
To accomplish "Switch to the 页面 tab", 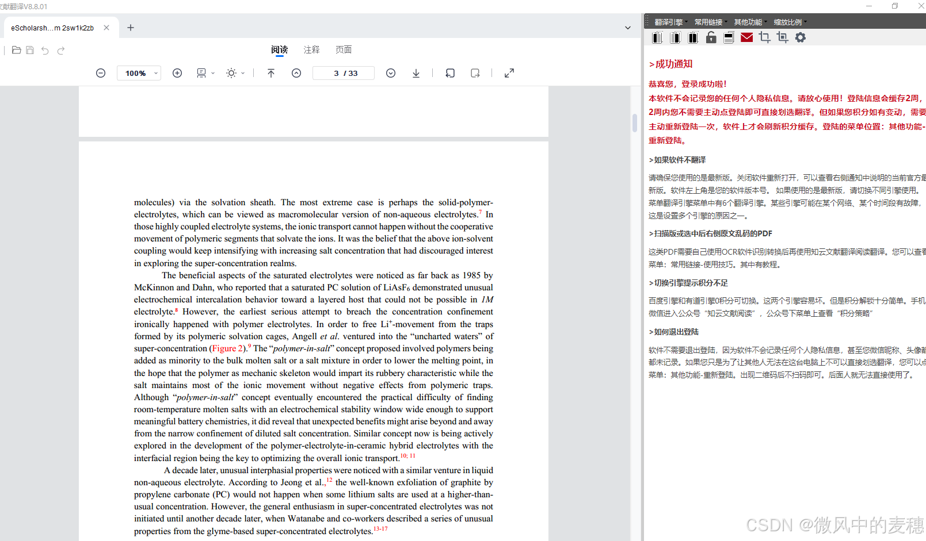I will [344, 50].
